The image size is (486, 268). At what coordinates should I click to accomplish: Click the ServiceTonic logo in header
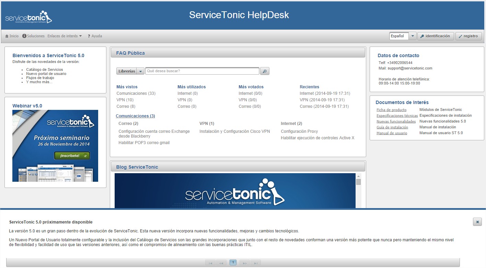pyautogui.click(x=28, y=17)
